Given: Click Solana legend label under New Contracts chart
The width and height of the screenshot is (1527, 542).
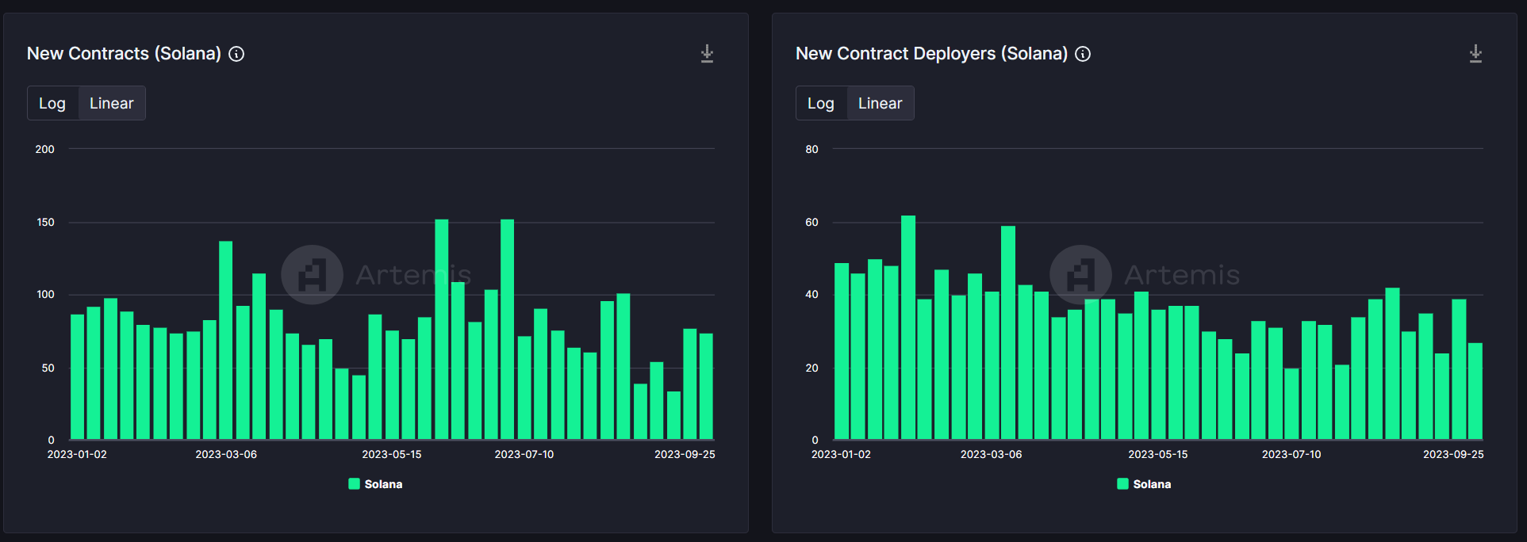Looking at the screenshot, I should 383,484.
